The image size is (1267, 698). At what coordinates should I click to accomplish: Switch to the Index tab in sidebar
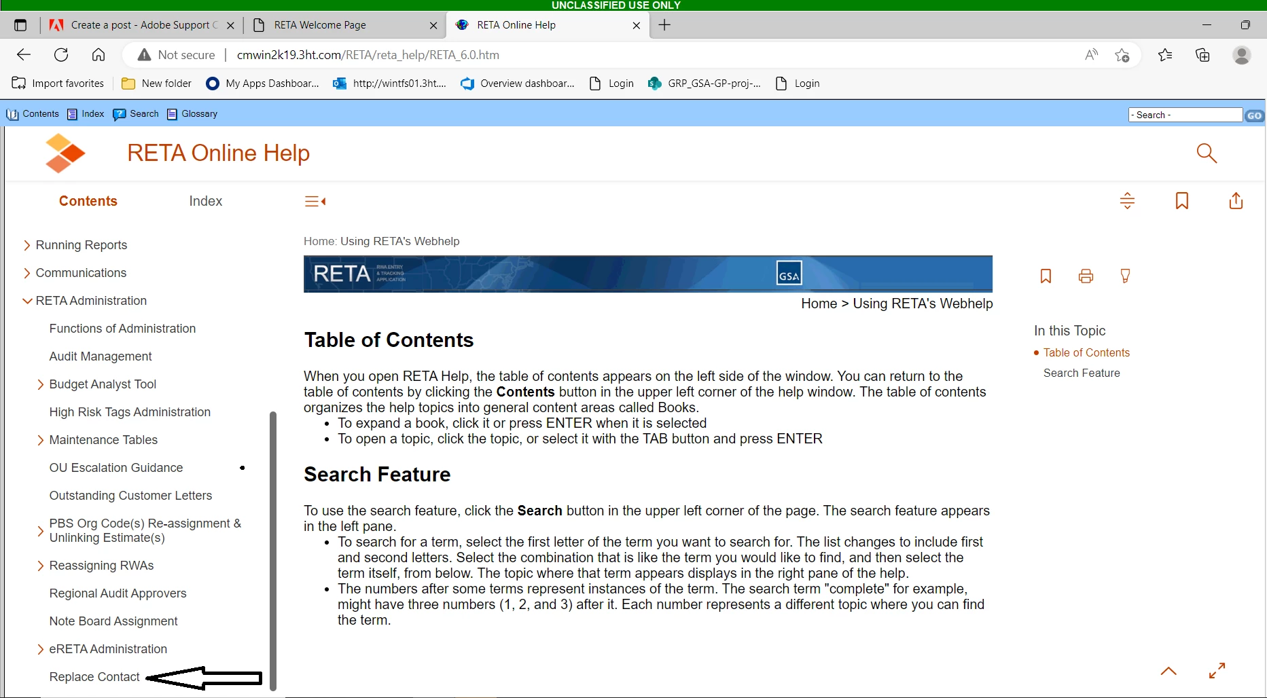tap(206, 201)
